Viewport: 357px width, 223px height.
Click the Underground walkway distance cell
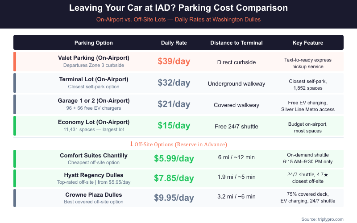[x=237, y=83]
